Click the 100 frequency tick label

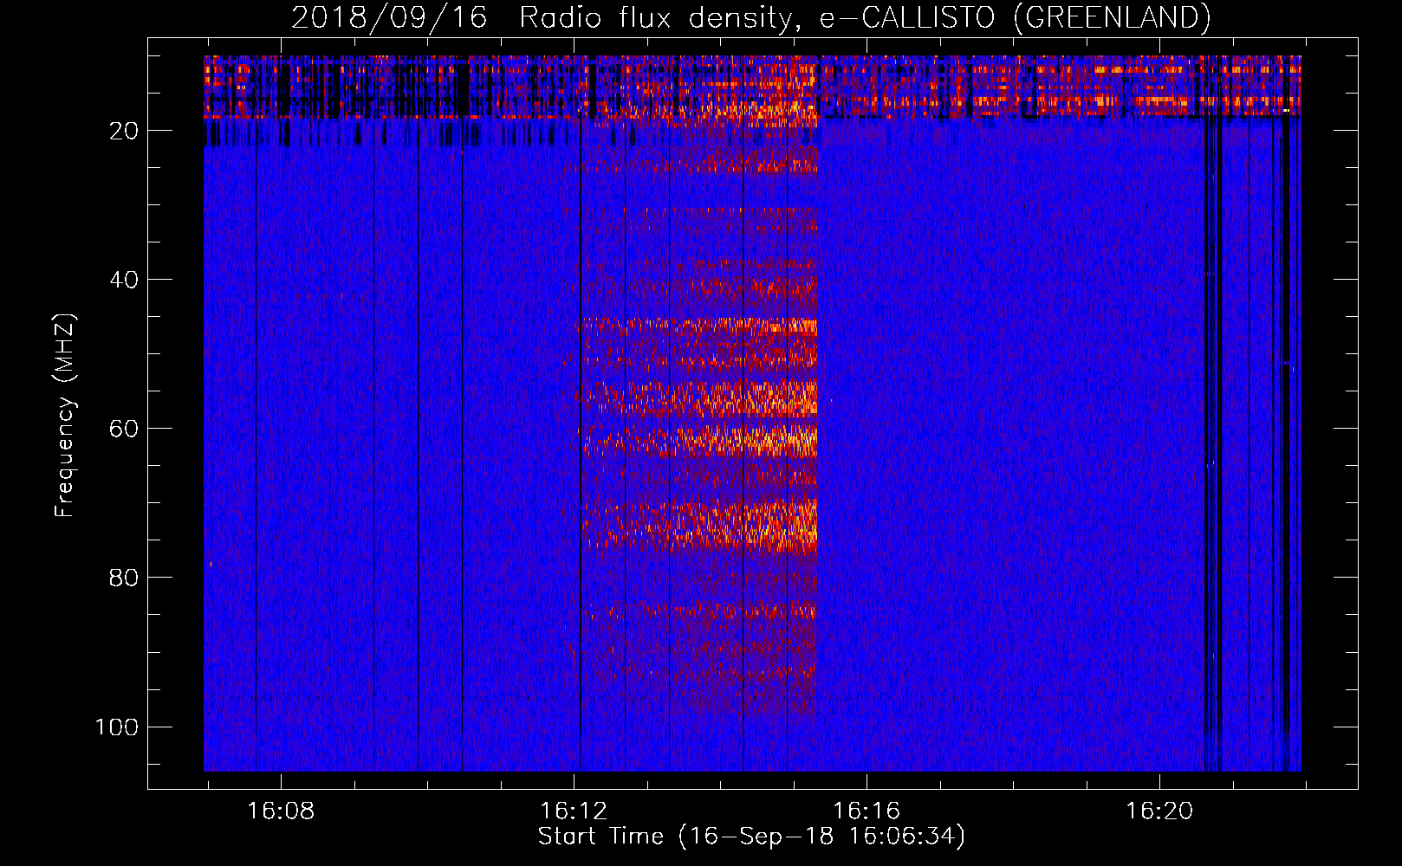117,727
